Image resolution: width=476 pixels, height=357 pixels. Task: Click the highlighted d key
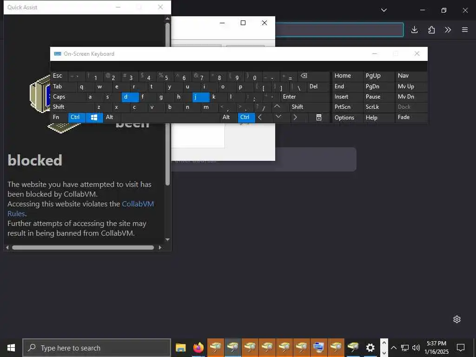point(130,97)
